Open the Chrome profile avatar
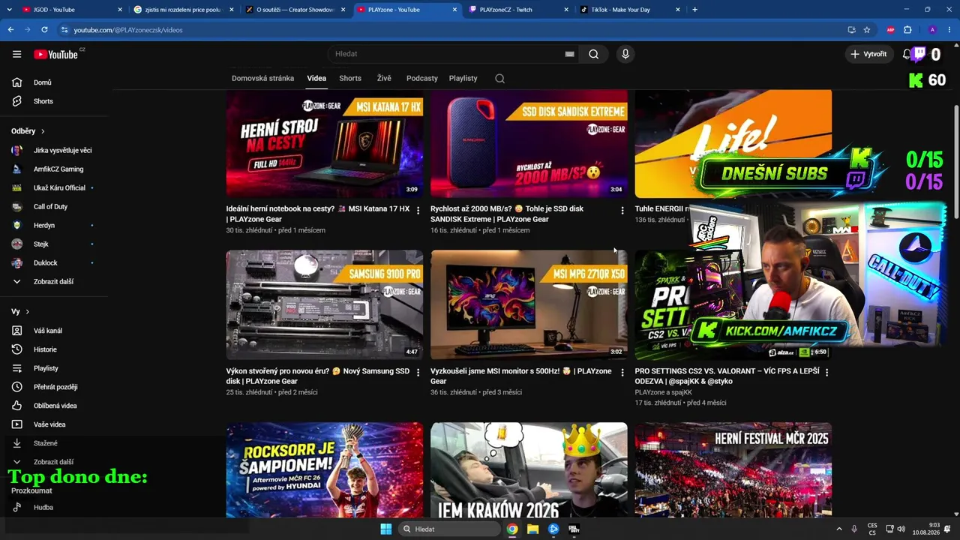The width and height of the screenshot is (960, 540). (x=932, y=30)
